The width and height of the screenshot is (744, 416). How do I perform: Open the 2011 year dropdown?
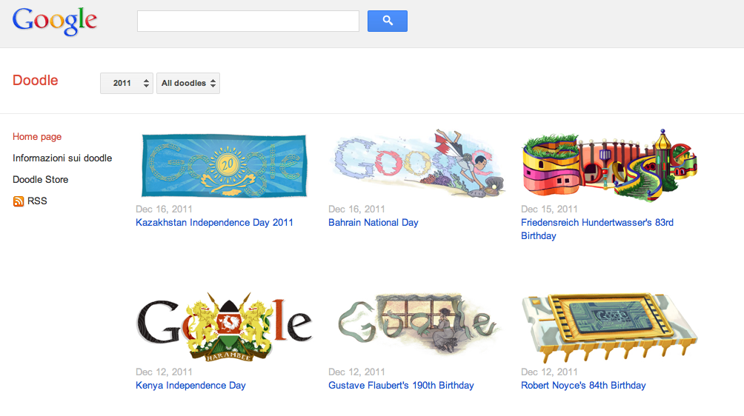coord(127,84)
